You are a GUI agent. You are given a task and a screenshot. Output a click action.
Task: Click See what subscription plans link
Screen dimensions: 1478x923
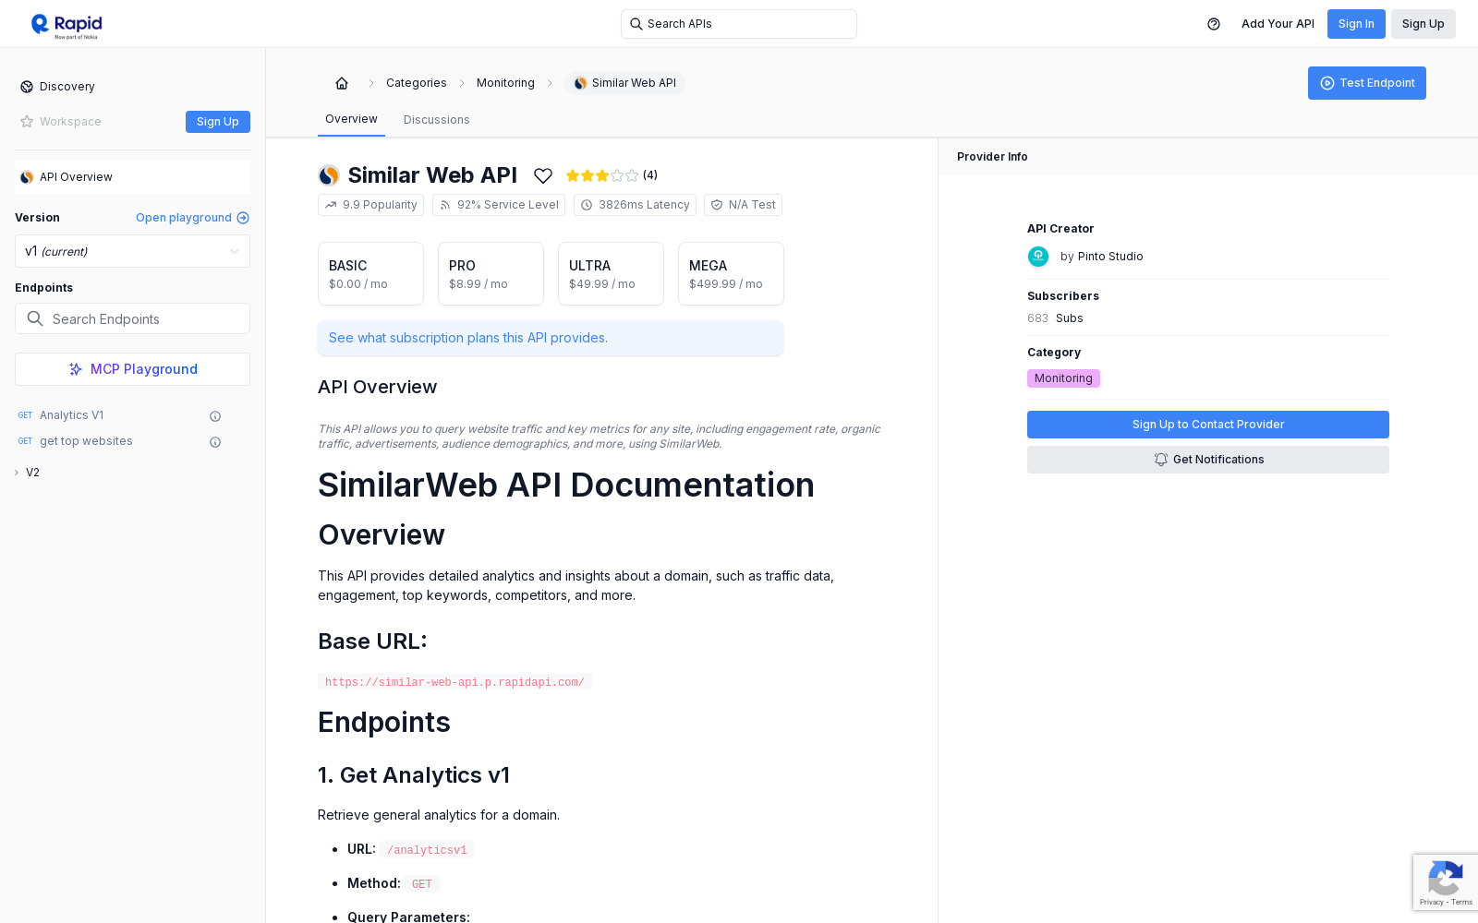coord(468,338)
